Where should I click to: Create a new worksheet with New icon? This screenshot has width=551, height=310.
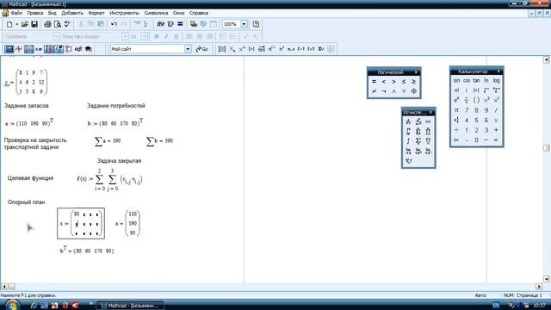point(9,24)
